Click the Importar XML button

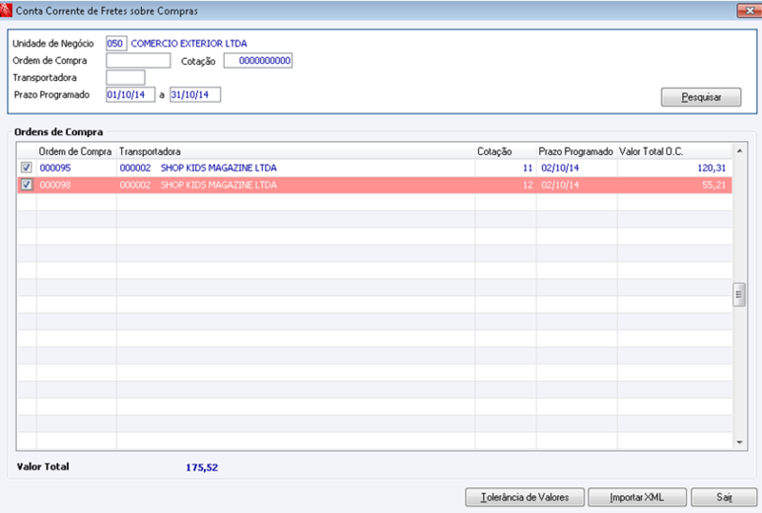coord(637,497)
